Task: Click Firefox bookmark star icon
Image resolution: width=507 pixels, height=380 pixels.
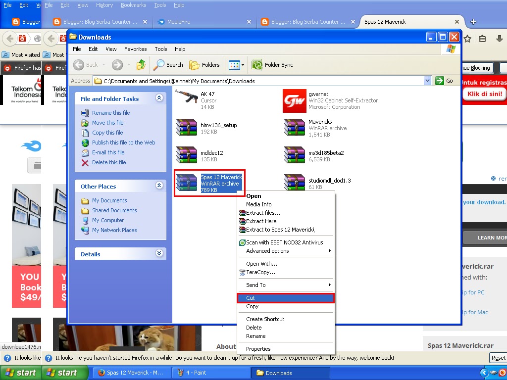Action: (x=467, y=39)
